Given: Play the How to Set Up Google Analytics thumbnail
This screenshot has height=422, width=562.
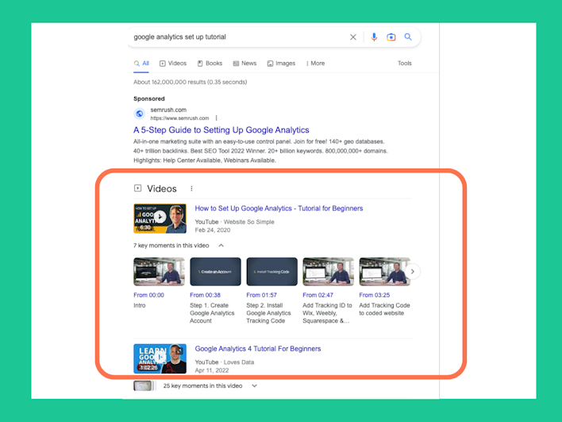Looking at the screenshot, I should click(x=160, y=219).
